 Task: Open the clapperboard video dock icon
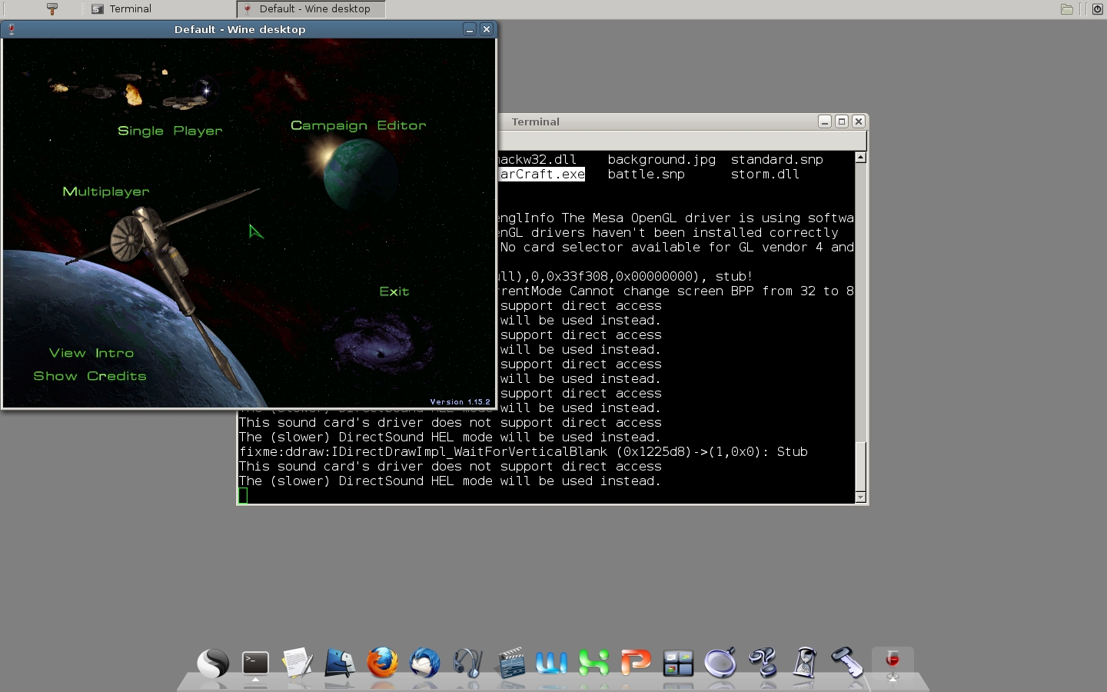509,663
